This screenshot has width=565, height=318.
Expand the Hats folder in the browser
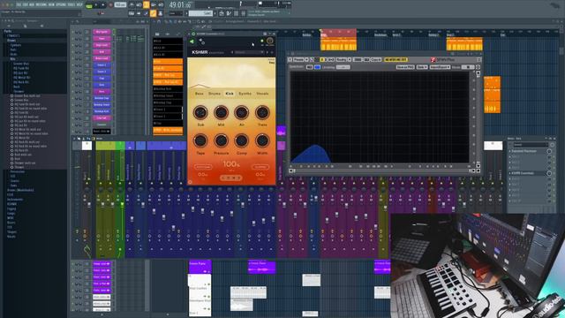pyautogui.click(x=13, y=49)
